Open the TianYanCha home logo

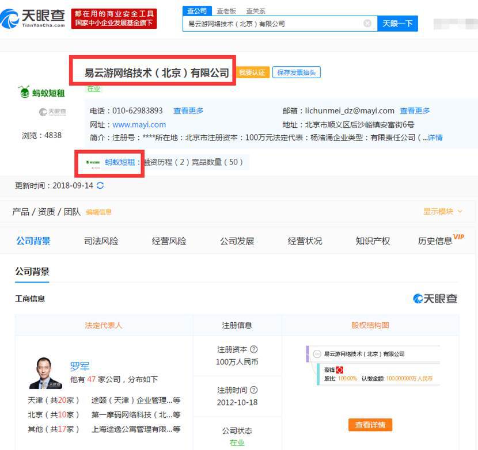tap(32, 18)
